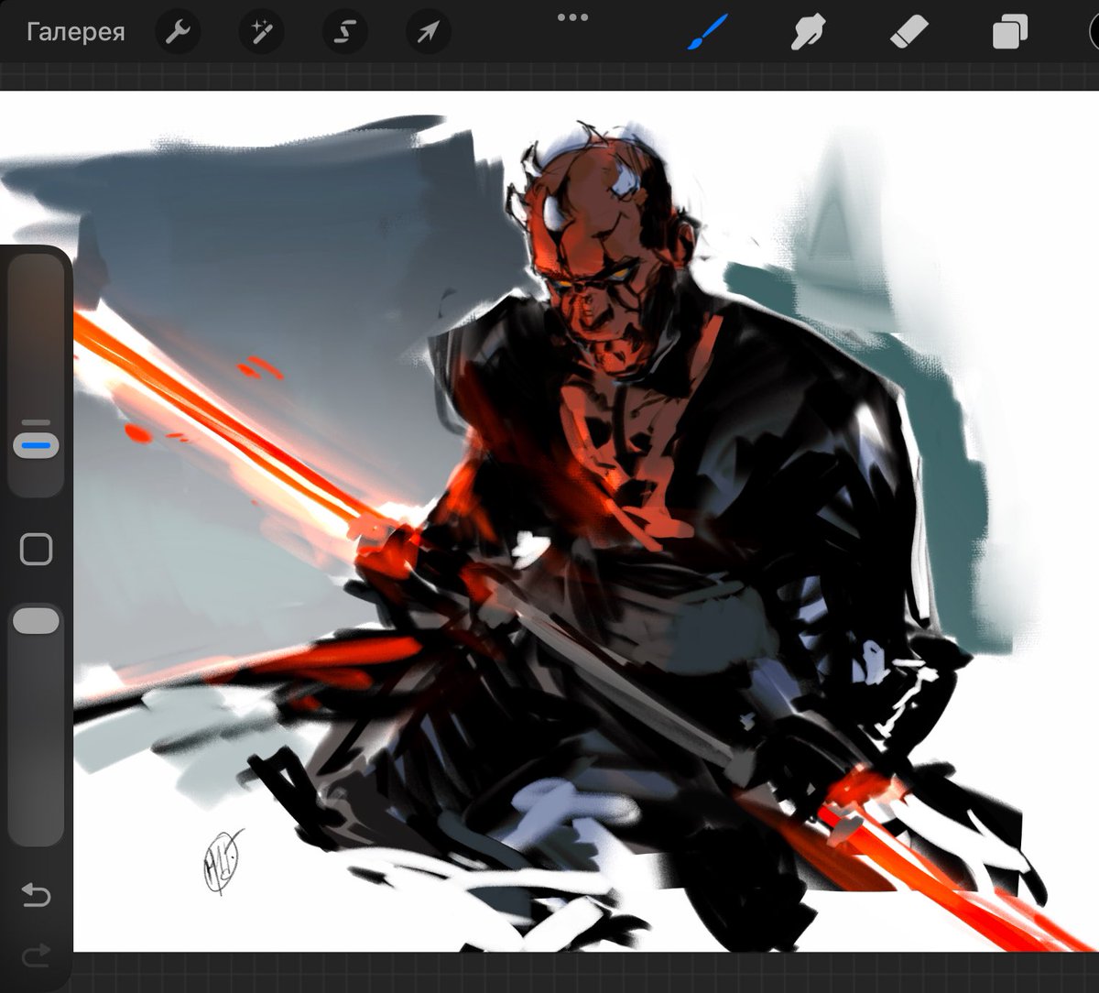Tap the square Modify eyedropper button
The height and width of the screenshot is (993, 1099).
(x=36, y=550)
